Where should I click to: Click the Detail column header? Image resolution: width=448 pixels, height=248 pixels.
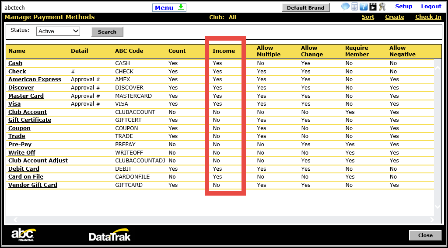[80, 51]
